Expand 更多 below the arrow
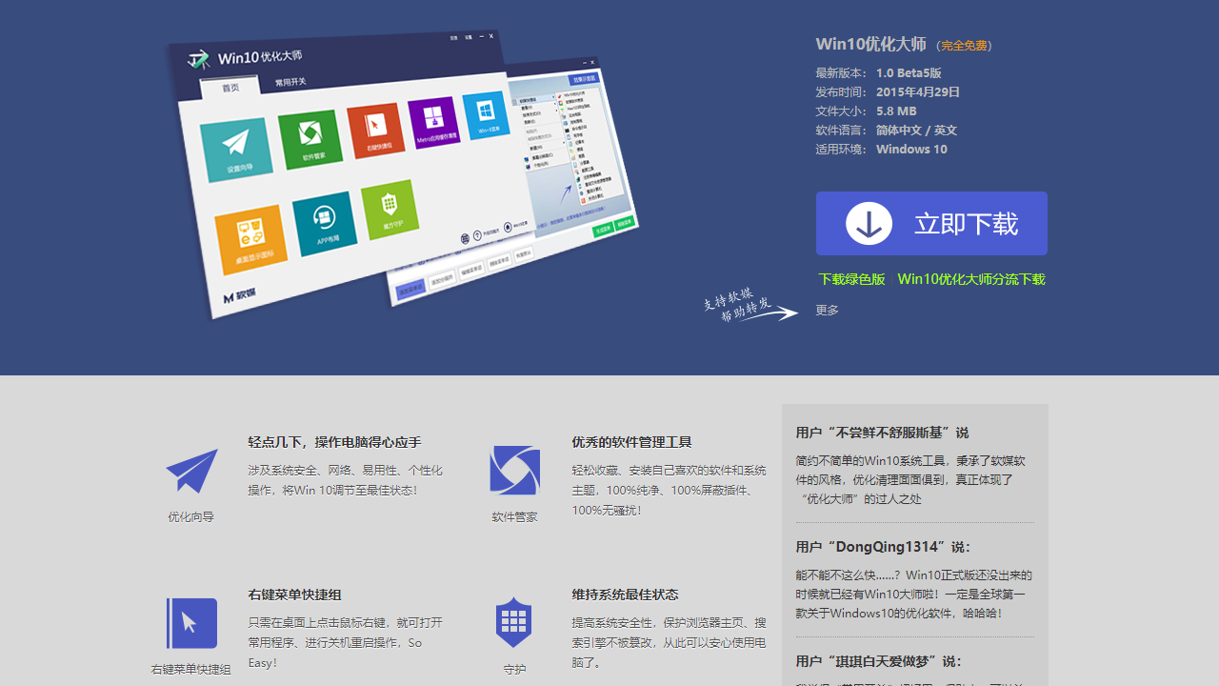The image size is (1219, 686). click(x=825, y=309)
